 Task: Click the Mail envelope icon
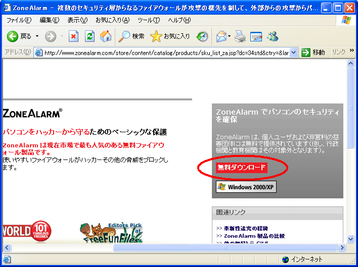coord(221,36)
